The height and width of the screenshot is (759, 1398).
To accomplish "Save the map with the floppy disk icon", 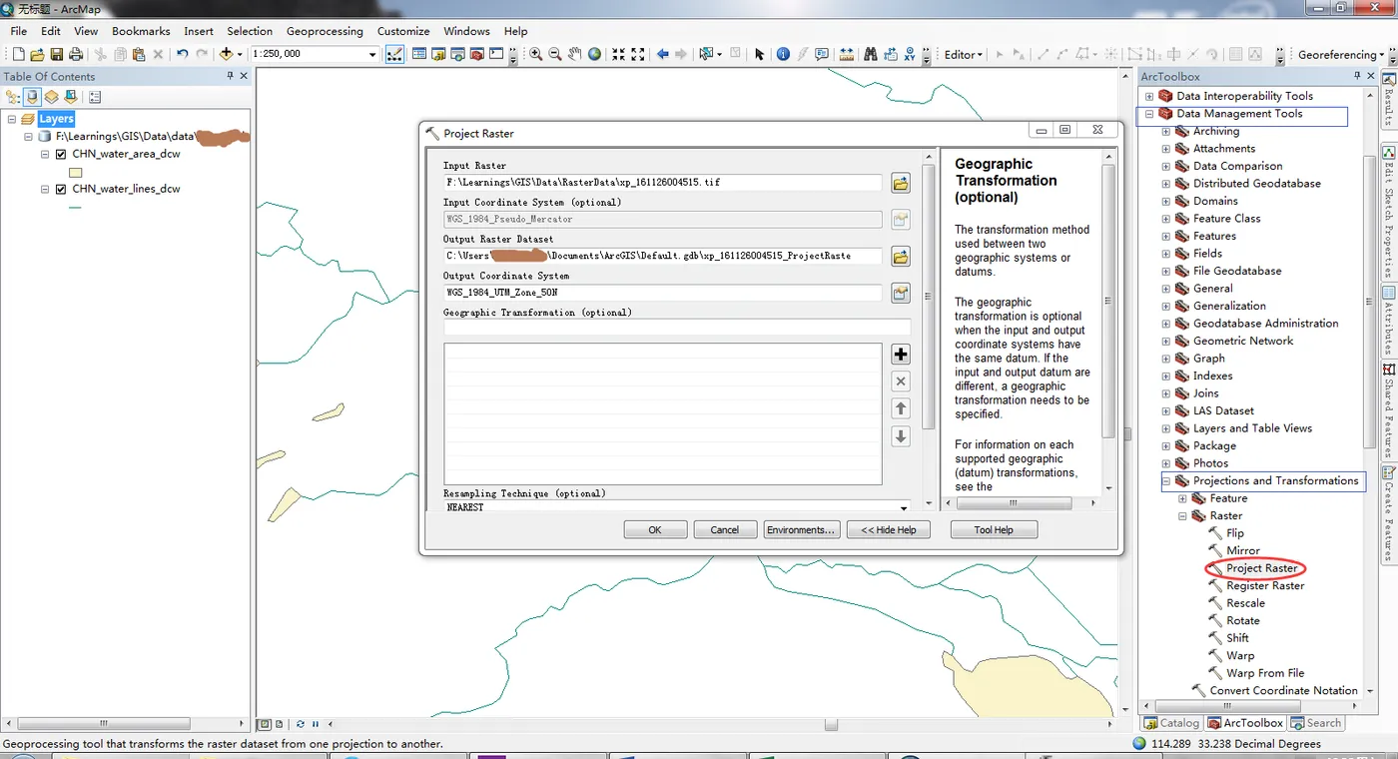I will pos(56,54).
